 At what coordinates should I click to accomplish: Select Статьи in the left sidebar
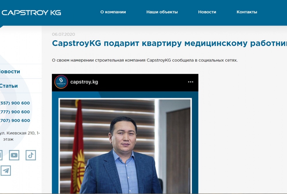(9, 86)
